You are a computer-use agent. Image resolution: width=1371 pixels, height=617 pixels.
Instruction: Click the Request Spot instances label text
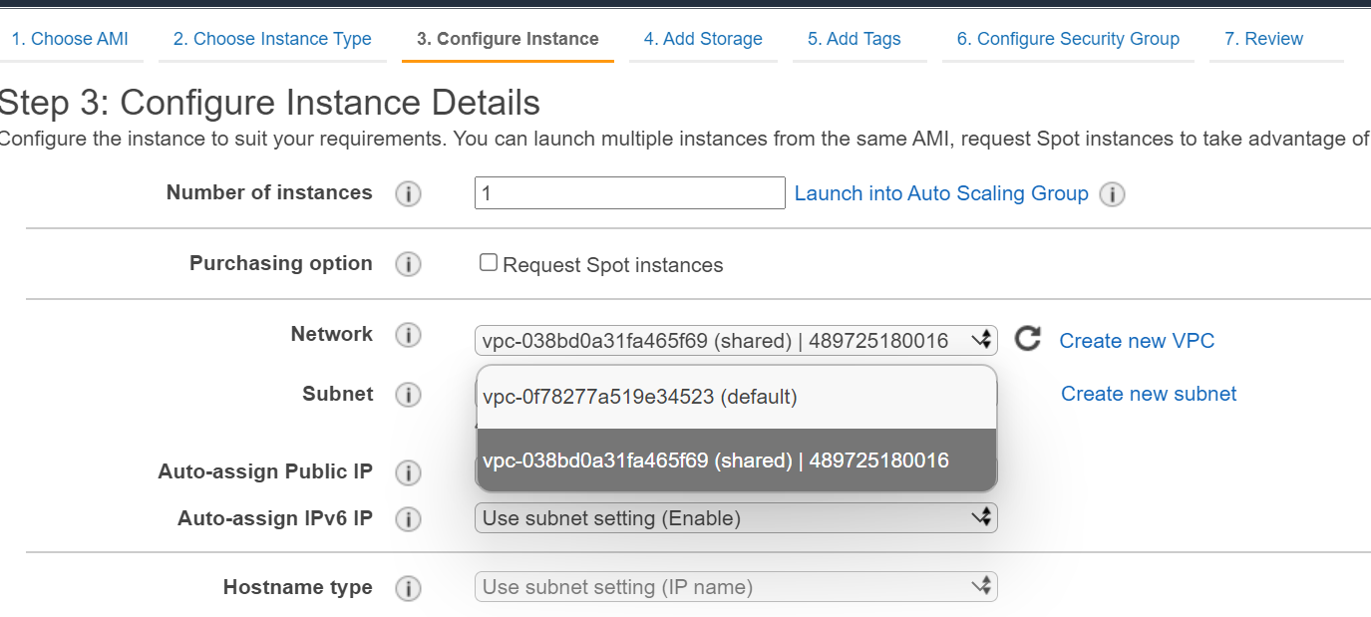pyautogui.click(x=613, y=265)
